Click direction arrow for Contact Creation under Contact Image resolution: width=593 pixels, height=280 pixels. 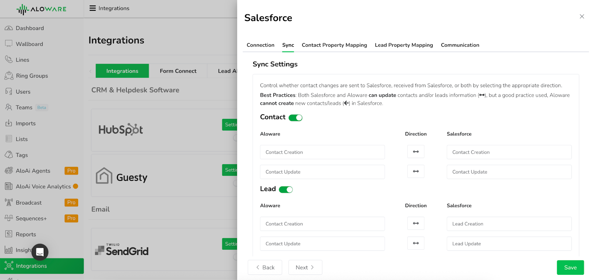click(416, 152)
